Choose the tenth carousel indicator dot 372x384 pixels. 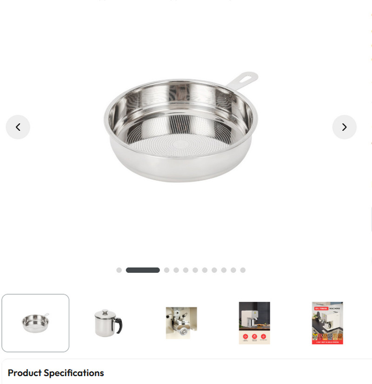point(233,270)
